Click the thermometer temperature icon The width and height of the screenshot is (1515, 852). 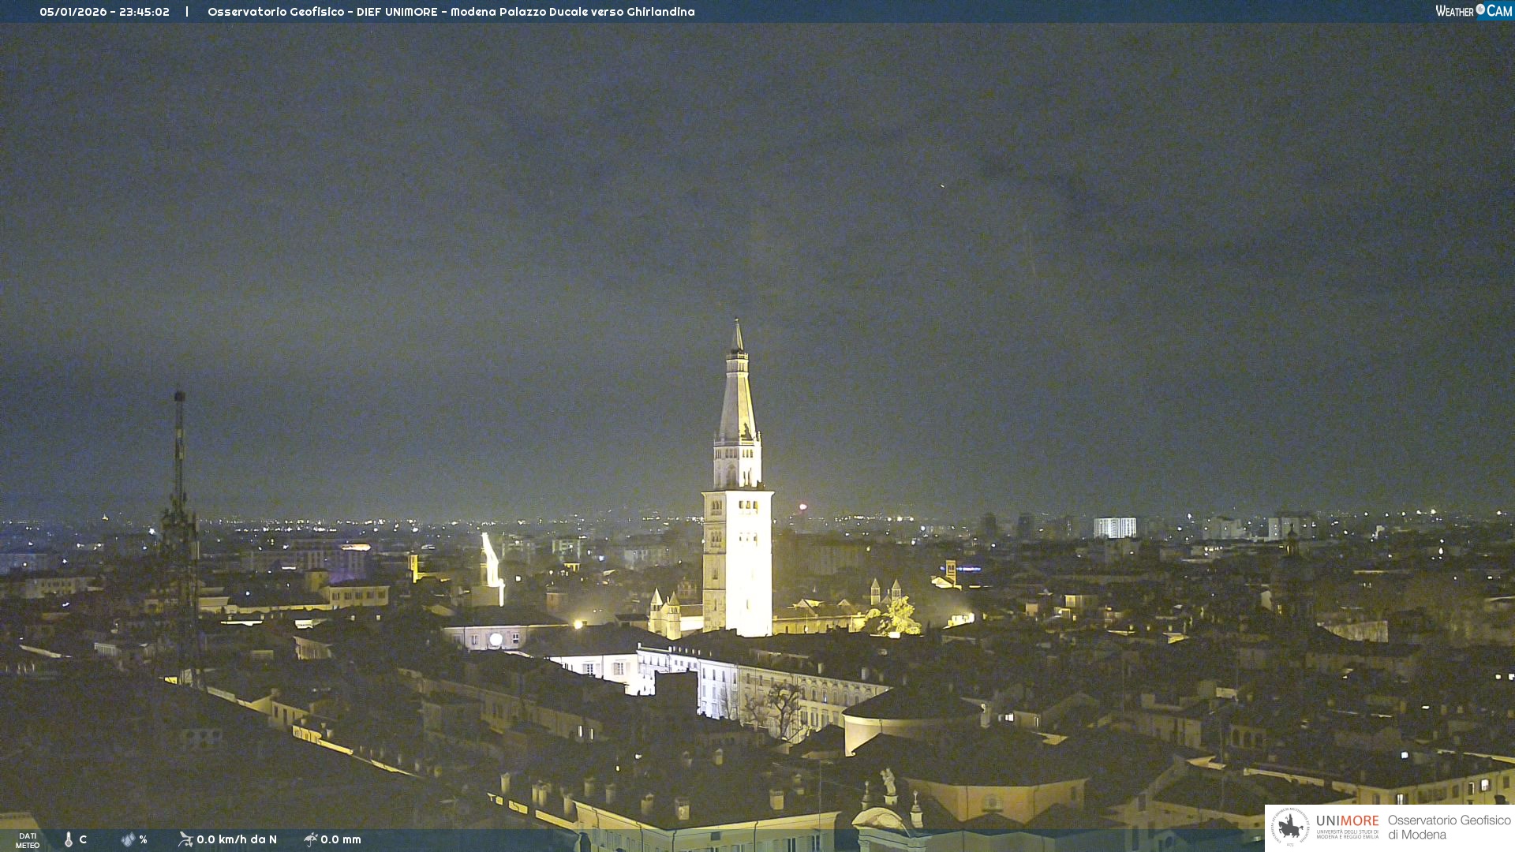[69, 839]
